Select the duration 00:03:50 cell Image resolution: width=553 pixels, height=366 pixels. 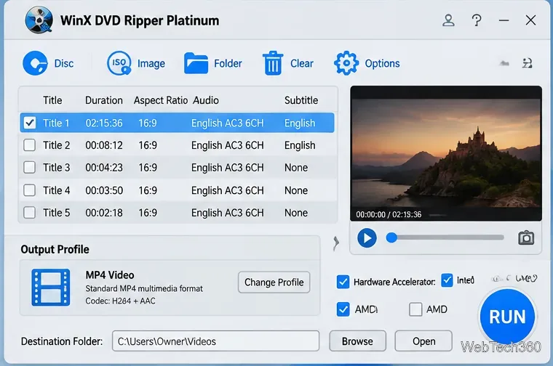pos(104,190)
